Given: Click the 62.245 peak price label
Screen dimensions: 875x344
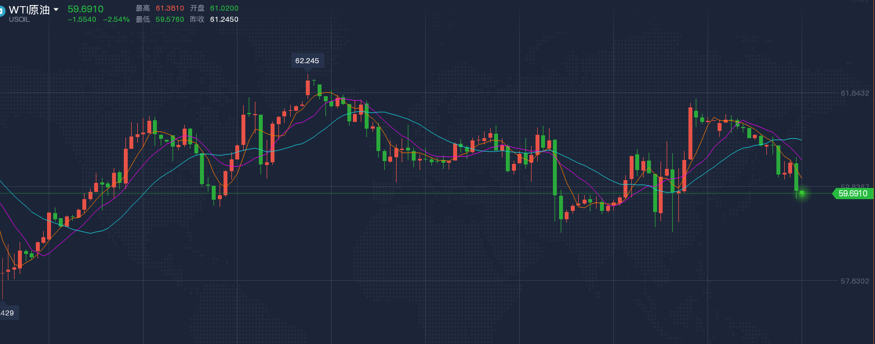Looking at the screenshot, I should click(x=307, y=60).
